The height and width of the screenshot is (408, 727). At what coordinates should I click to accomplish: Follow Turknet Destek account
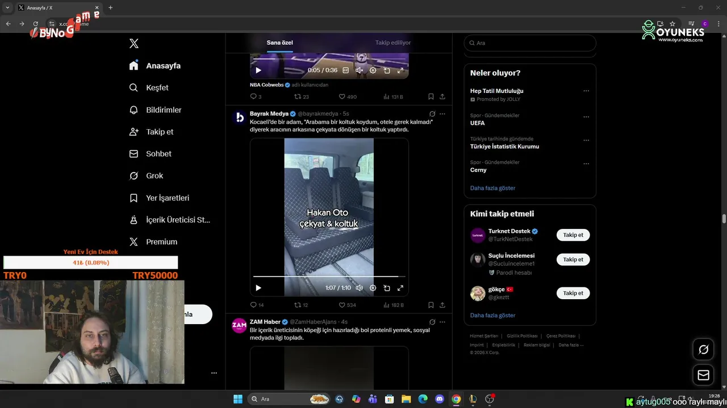[573, 235]
